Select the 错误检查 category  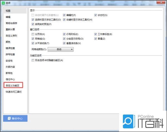tap(10, 48)
